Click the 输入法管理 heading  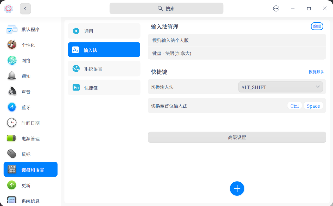(x=165, y=27)
